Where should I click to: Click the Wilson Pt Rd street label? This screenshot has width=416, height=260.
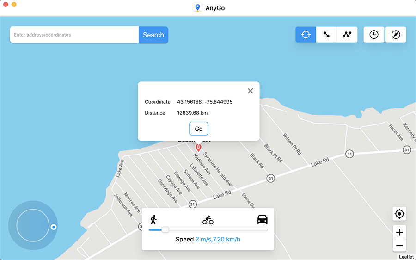pos(292,144)
